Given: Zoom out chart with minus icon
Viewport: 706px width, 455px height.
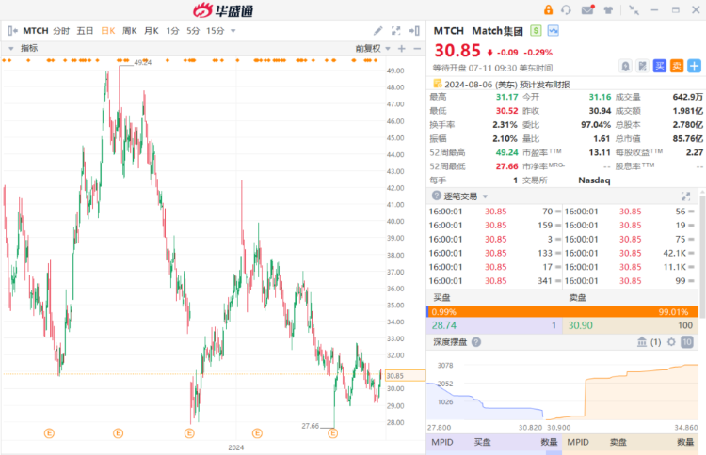Looking at the screenshot, I should [417, 49].
